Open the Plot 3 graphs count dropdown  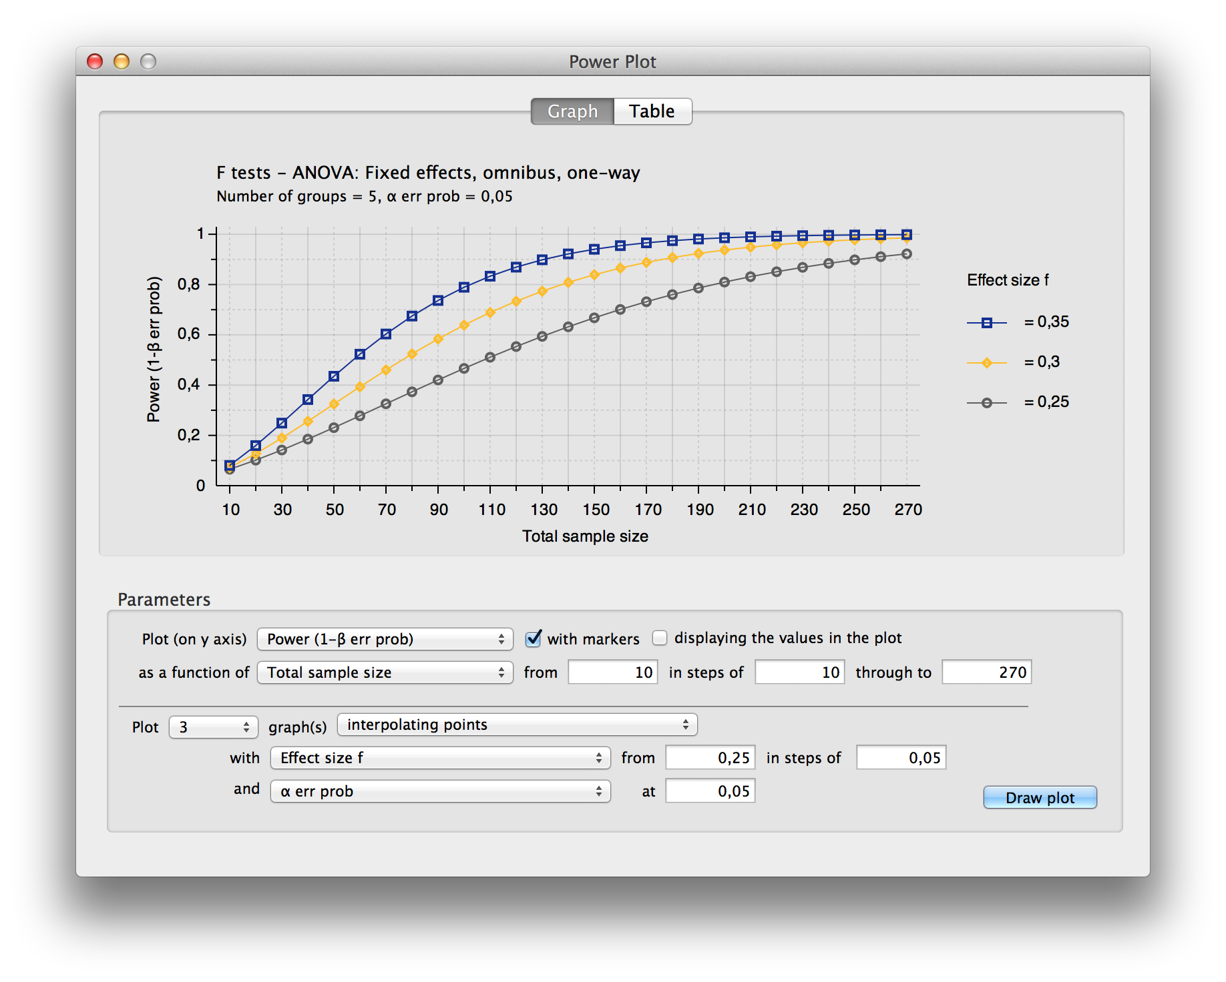pos(214,727)
